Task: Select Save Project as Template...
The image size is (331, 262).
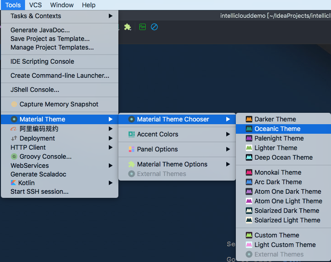Action: 50,39
